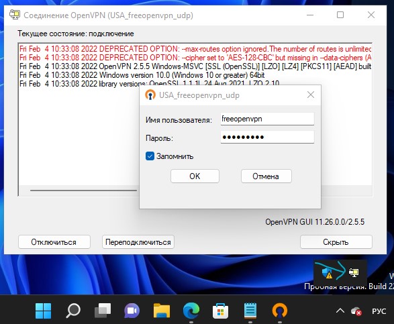Click the Windows version 10.0 log line
Image resolution: width=394 pixels, height=324 pixels.
click(x=142, y=75)
